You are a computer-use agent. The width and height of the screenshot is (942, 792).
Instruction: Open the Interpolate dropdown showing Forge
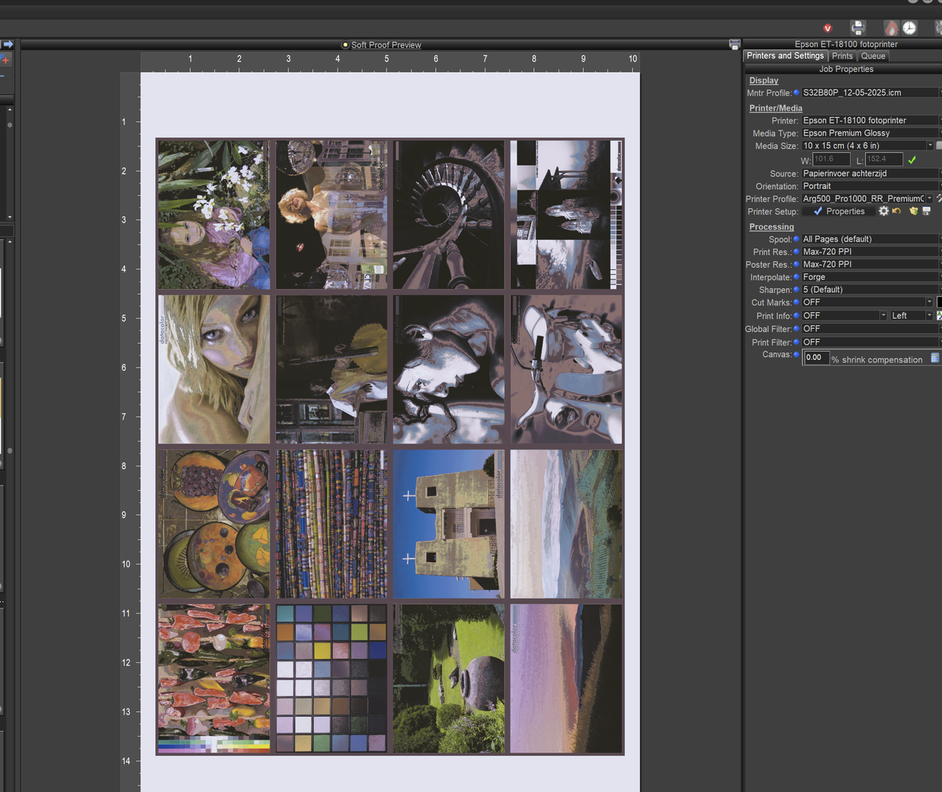point(871,277)
